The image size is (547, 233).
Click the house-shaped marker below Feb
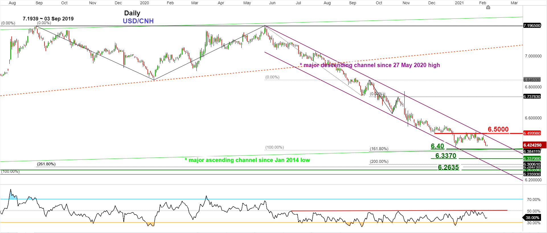pos(488,7)
